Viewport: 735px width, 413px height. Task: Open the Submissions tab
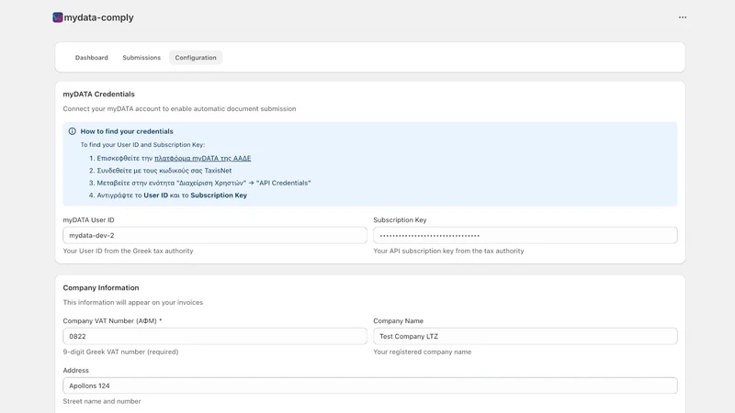[141, 58]
